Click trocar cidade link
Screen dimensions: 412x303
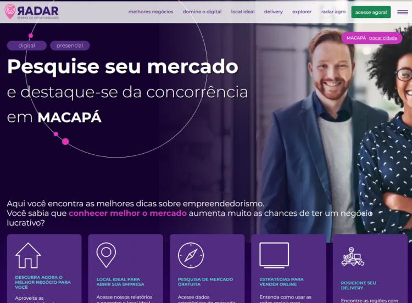pyautogui.click(x=383, y=38)
